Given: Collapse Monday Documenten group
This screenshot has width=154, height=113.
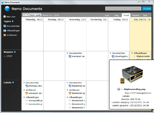Looking at the screenshot, I should (x=24, y=83).
